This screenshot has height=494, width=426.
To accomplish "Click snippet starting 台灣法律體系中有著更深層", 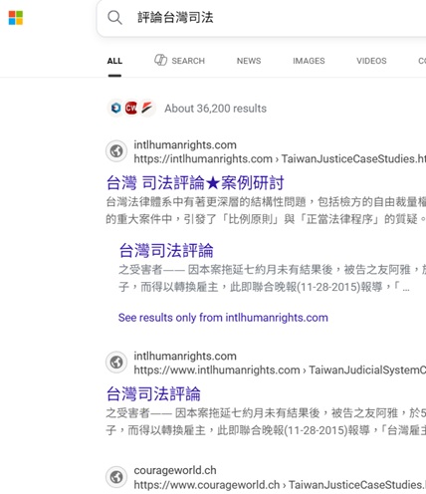I will (266, 210).
